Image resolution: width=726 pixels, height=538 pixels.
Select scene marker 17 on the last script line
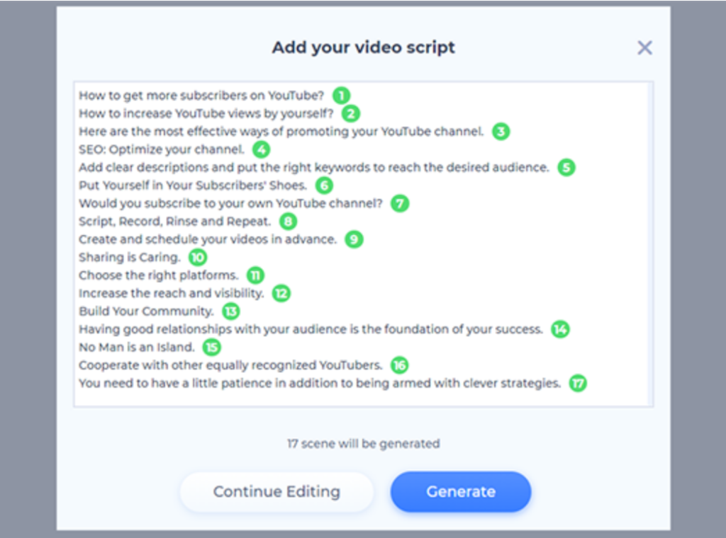click(x=576, y=383)
